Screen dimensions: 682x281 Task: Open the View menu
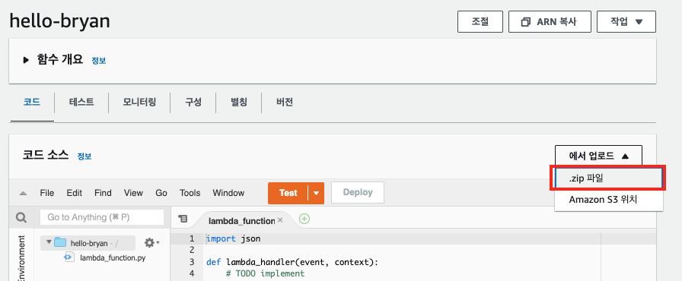pos(133,193)
